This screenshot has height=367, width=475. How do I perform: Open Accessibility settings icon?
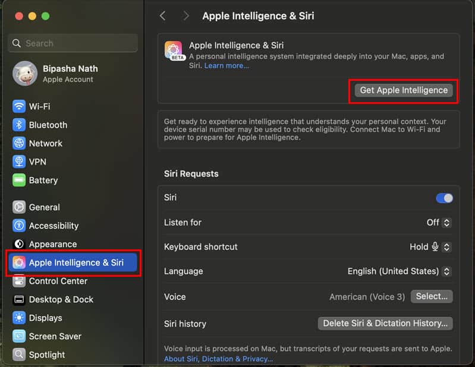pos(19,226)
